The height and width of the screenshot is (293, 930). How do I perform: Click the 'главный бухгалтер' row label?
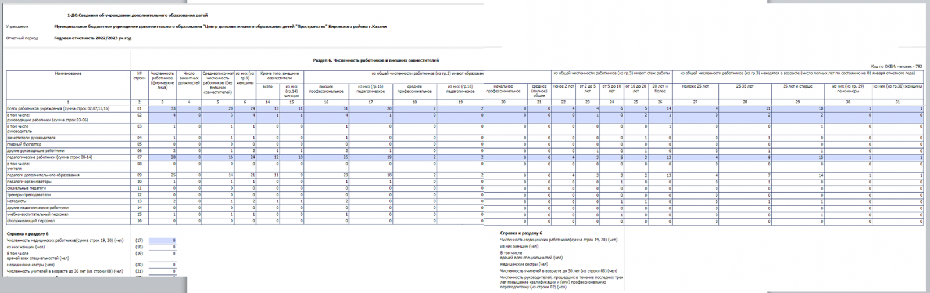[24, 144]
